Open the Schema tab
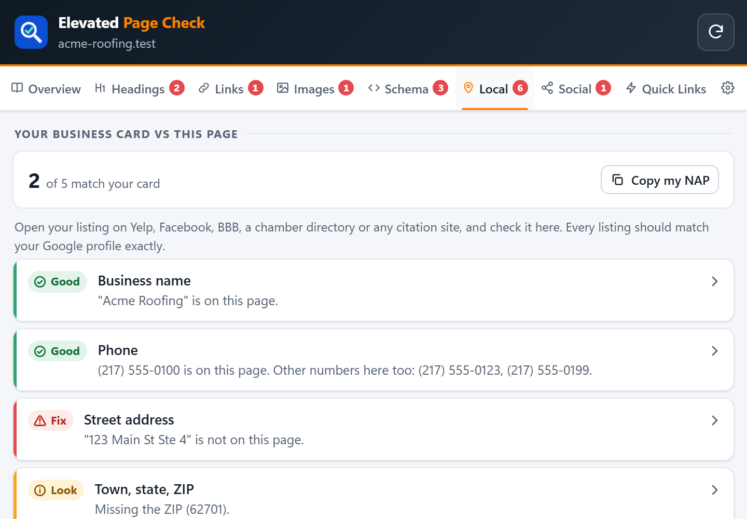 tap(408, 89)
